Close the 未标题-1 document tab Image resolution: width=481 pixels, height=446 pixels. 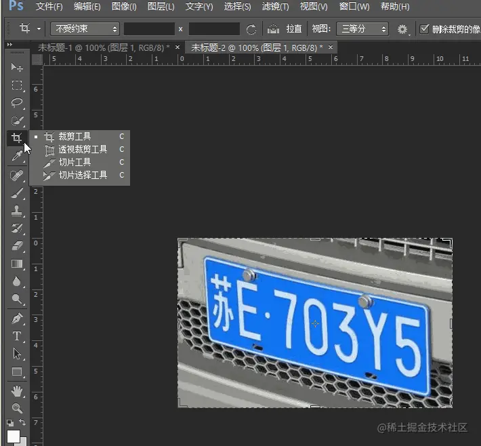(x=177, y=47)
